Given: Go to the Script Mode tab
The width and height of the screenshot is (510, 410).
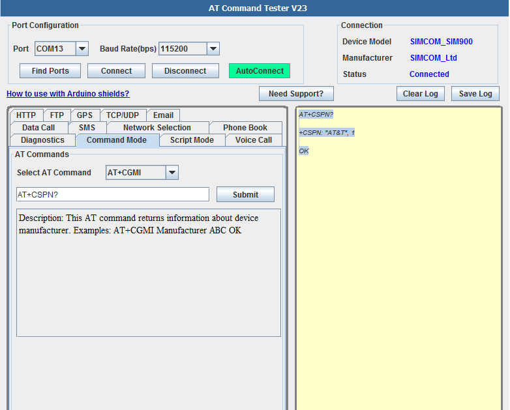Looking at the screenshot, I should click(x=192, y=139).
